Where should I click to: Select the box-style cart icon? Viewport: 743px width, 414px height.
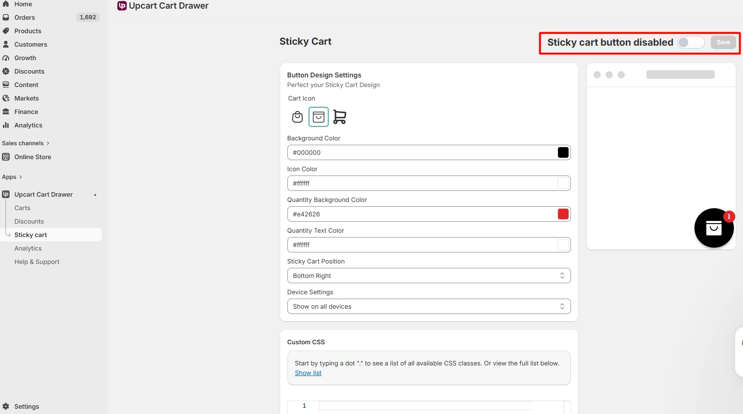point(319,117)
